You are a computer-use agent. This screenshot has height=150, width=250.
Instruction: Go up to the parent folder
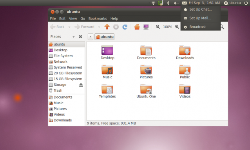coord(107,27)
